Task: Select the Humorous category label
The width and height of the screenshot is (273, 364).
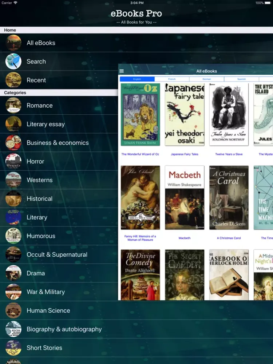Action: [41, 236]
